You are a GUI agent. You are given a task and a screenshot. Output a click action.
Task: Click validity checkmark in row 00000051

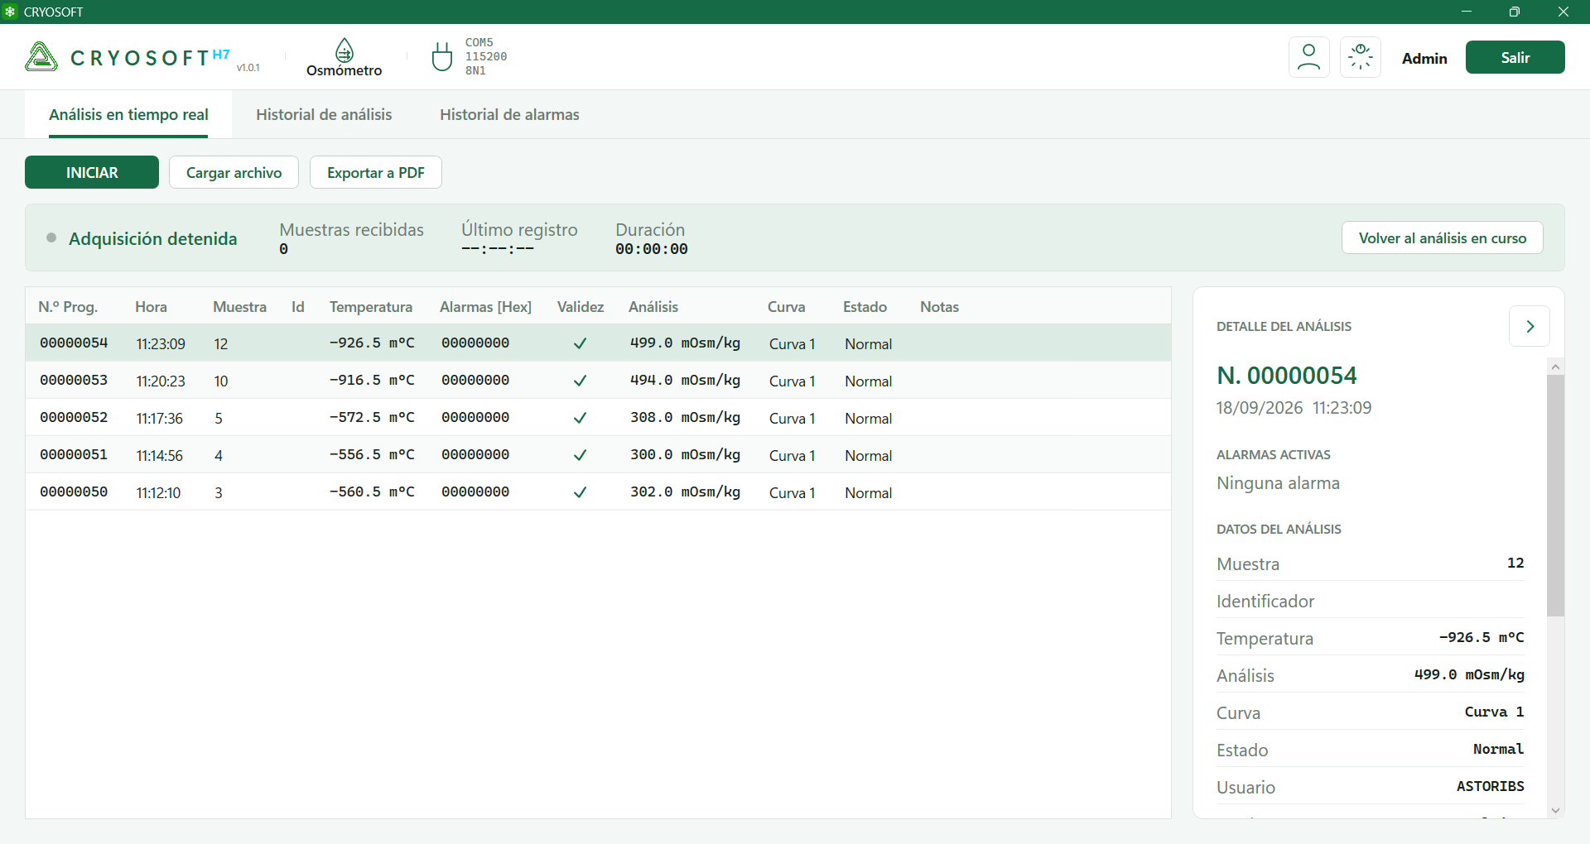tap(581, 455)
